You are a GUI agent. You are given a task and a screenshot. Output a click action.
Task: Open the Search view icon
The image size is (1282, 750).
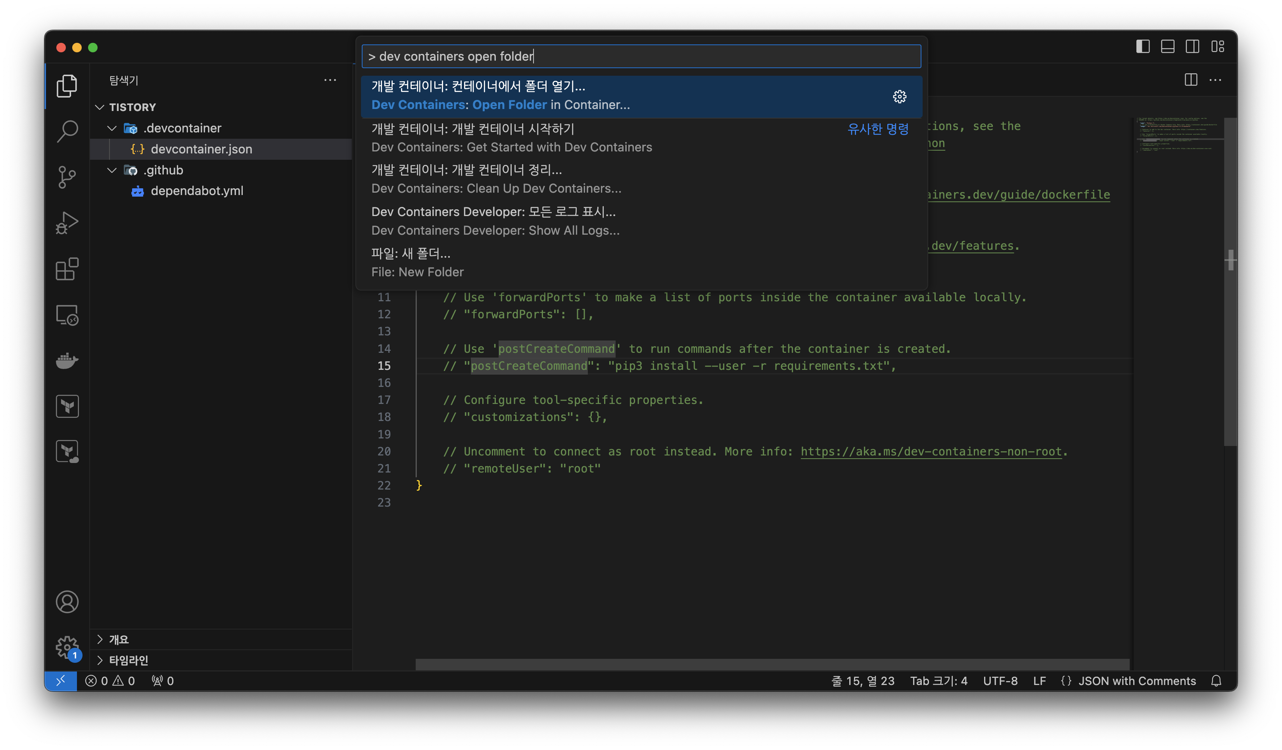67,131
